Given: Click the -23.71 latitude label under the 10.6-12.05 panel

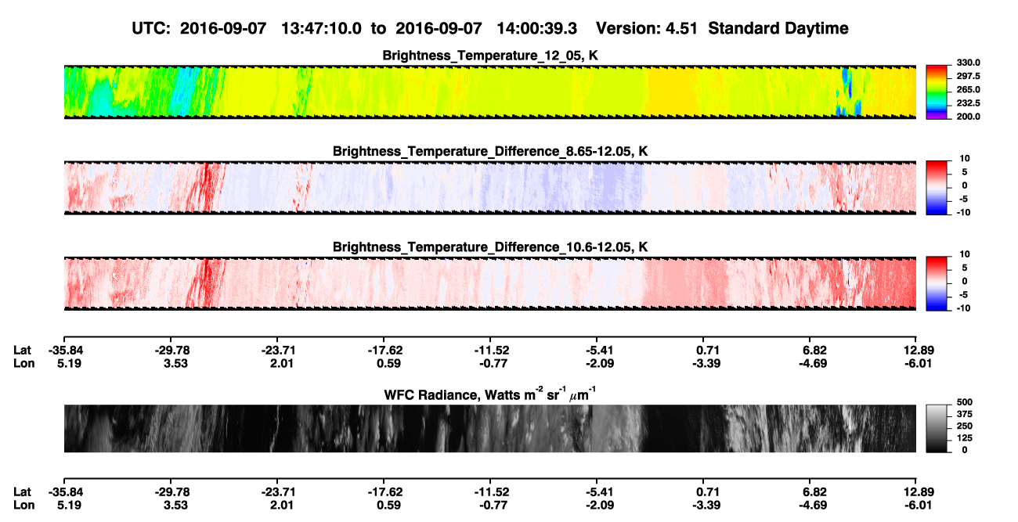Looking at the screenshot, I should (x=277, y=351).
